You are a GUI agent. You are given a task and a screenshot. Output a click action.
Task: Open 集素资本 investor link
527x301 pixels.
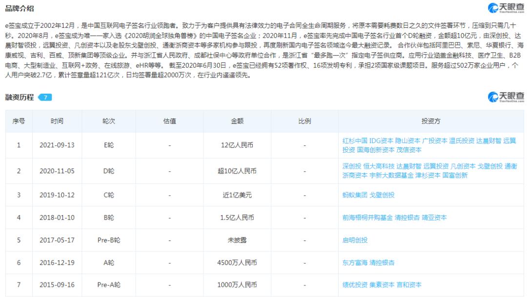(382, 285)
